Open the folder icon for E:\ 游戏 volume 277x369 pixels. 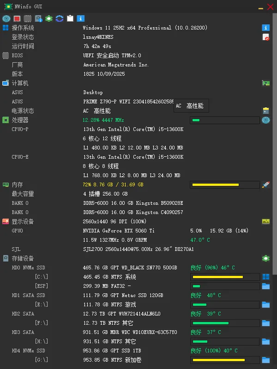click(266, 304)
